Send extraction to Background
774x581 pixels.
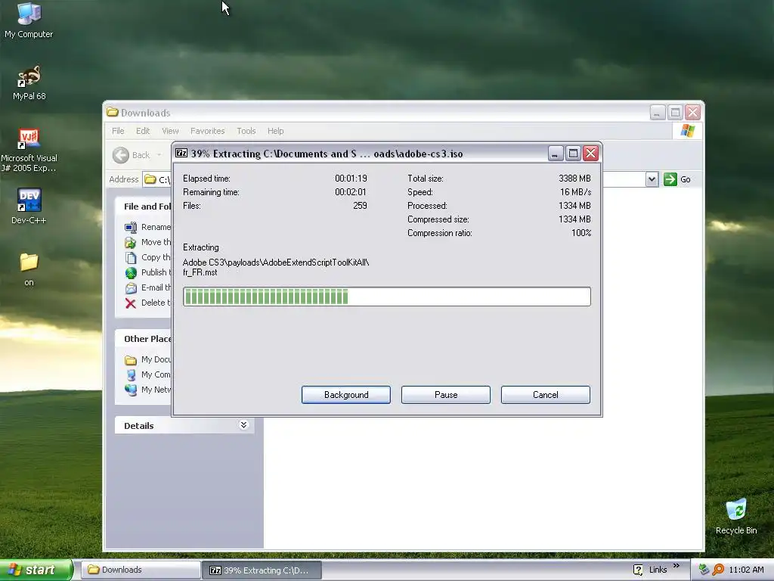346,395
